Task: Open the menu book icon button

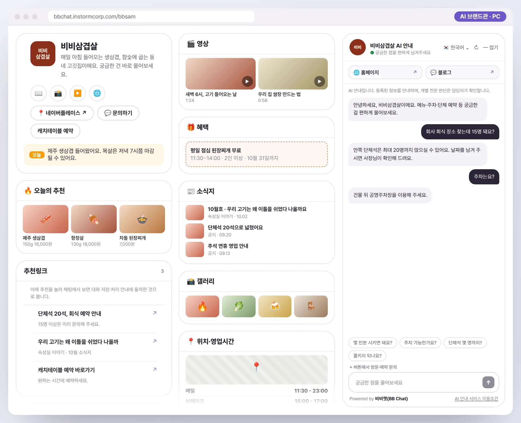Action: click(39, 93)
